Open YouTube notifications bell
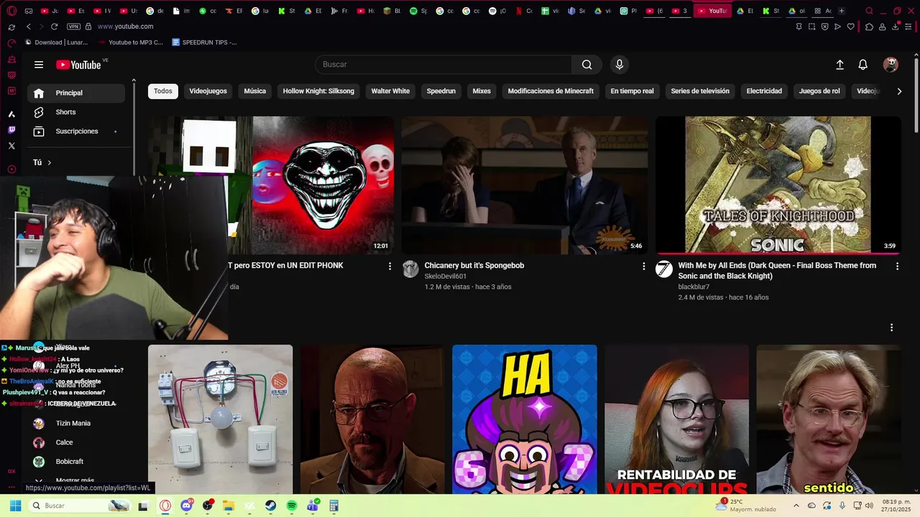The image size is (920, 517). [863, 65]
